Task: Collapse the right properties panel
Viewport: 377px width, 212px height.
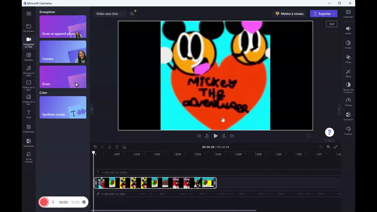Action: [339, 109]
